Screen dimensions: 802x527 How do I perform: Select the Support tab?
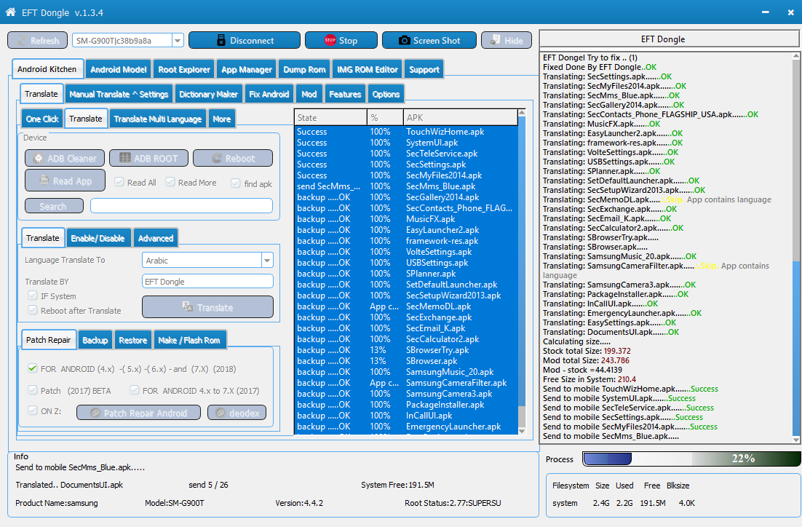click(x=424, y=70)
